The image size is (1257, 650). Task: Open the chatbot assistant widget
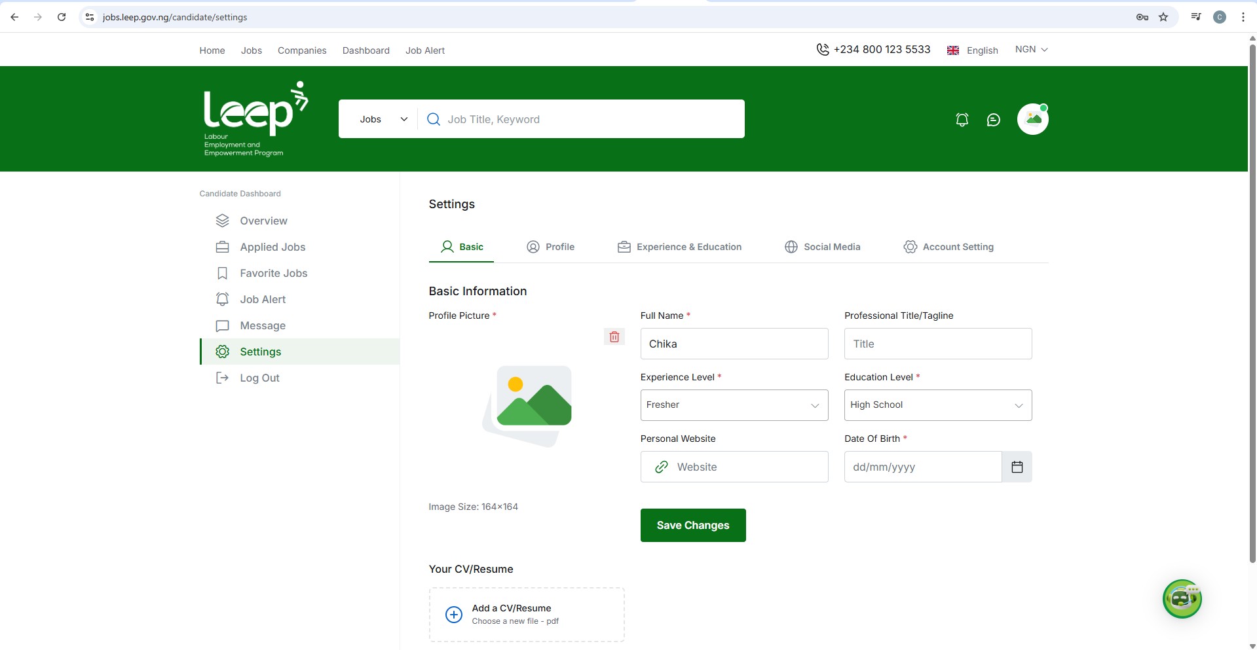pyautogui.click(x=1182, y=599)
